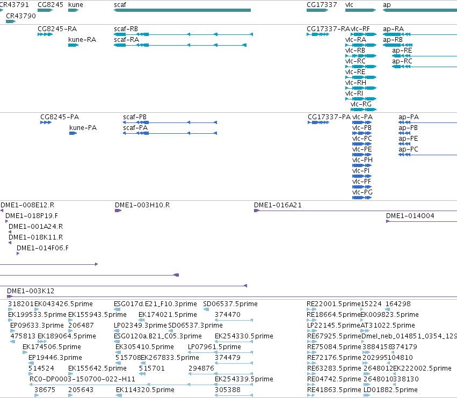Click the CG8245 gene label
The image size is (457, 398).
tap(50, 5)
